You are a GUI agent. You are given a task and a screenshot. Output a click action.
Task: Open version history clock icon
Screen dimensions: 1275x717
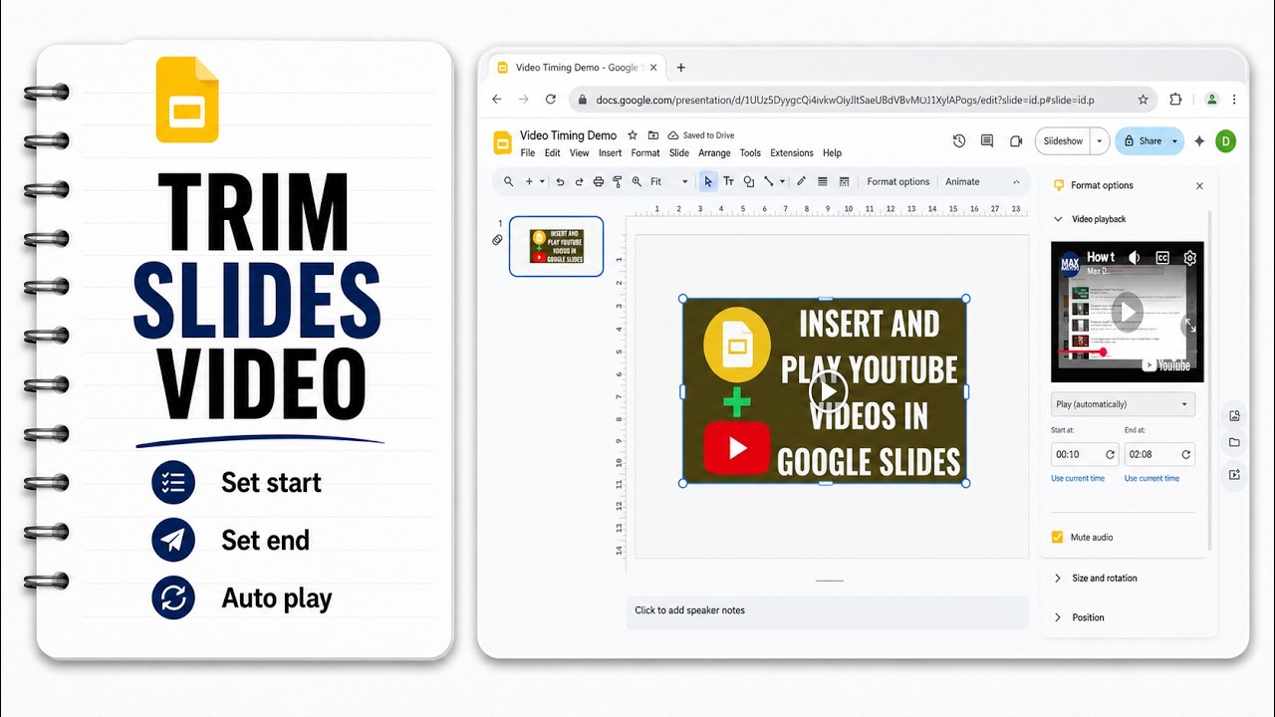[958, 141]
